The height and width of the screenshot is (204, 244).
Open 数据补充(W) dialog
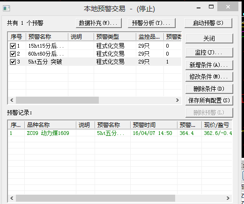coord(99,23)
